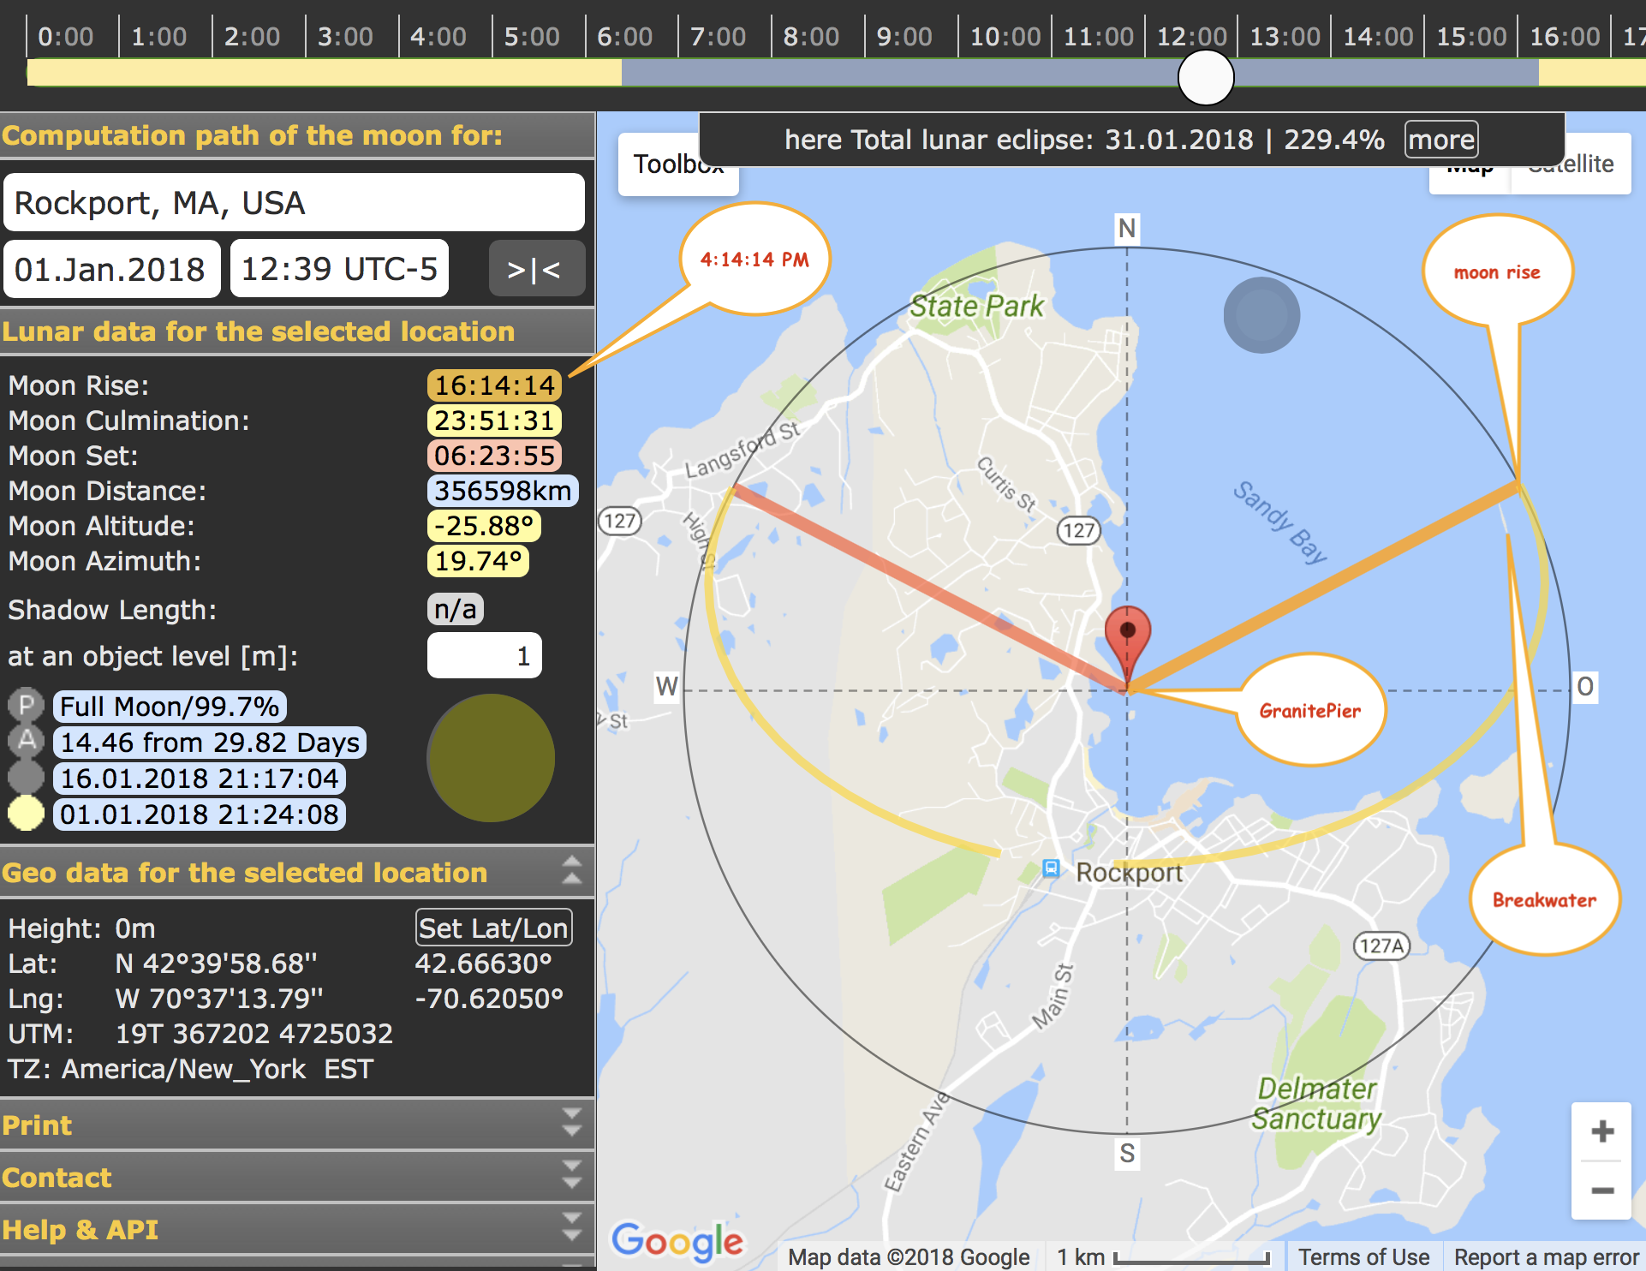Image resolution: width=1646 pixels, height=1271 pixels.
Task: Click the more button for lunar eclipse
Action: [x=1441, y=140]
